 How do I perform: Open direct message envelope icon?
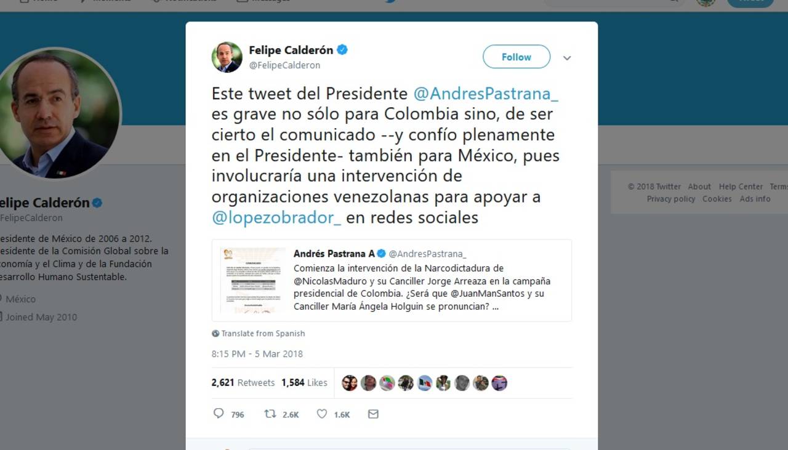(x=373, y=414)
